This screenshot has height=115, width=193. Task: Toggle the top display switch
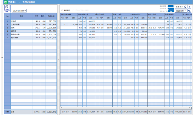(171, 6)
